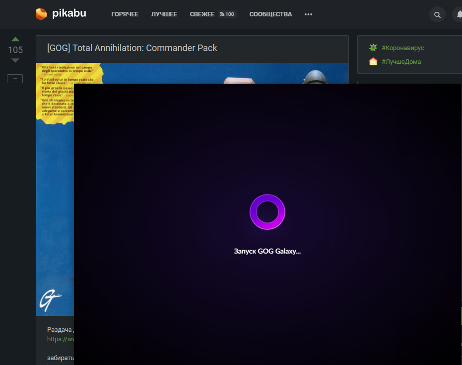
Task: Click the 100 new posts badge
Action: (227, 14)
